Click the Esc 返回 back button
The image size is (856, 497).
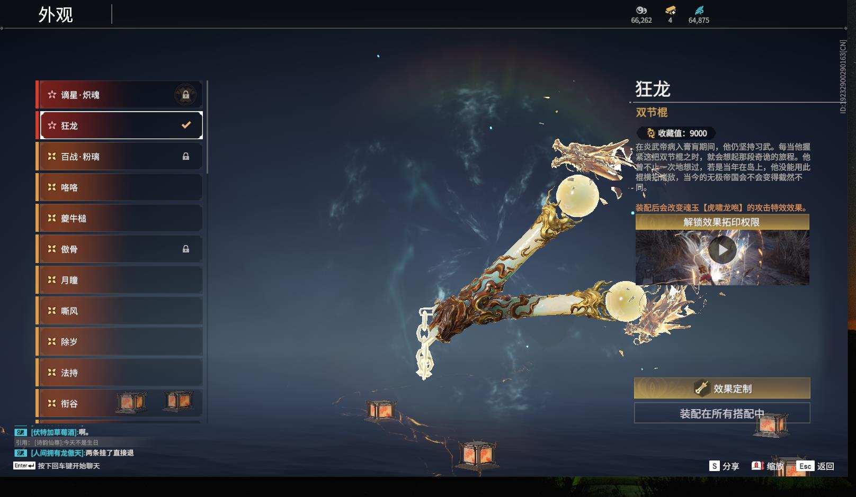point(815,466)
